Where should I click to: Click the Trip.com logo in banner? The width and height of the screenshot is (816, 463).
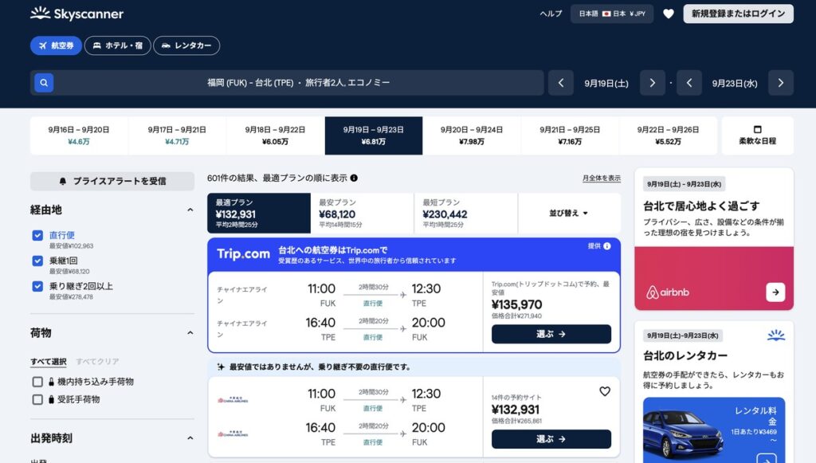pyautogui.click(x=243, y=254)
